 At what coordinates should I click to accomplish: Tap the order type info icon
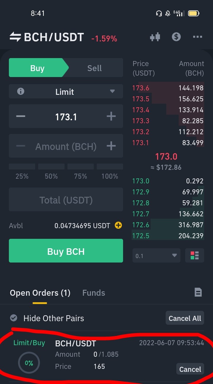pos(20,92)
